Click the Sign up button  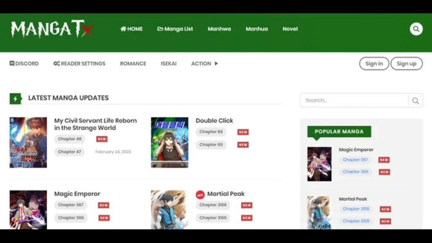[x=407, y=64]
